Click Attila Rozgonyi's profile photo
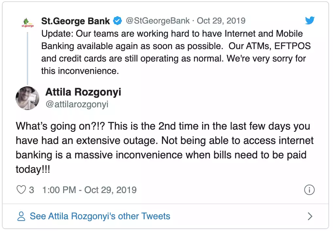The image size is (333, 231). point(27,98)
